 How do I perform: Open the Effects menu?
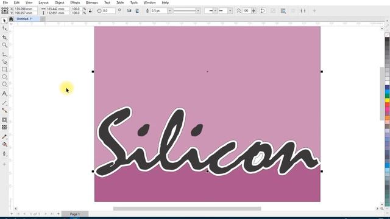75,2
